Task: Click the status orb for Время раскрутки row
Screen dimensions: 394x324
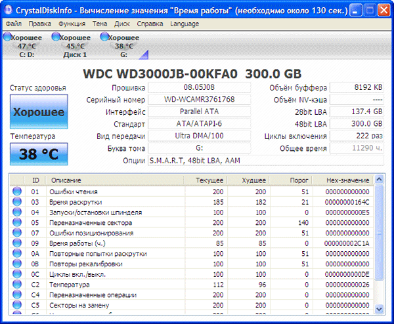Action: tap(17, 201)
